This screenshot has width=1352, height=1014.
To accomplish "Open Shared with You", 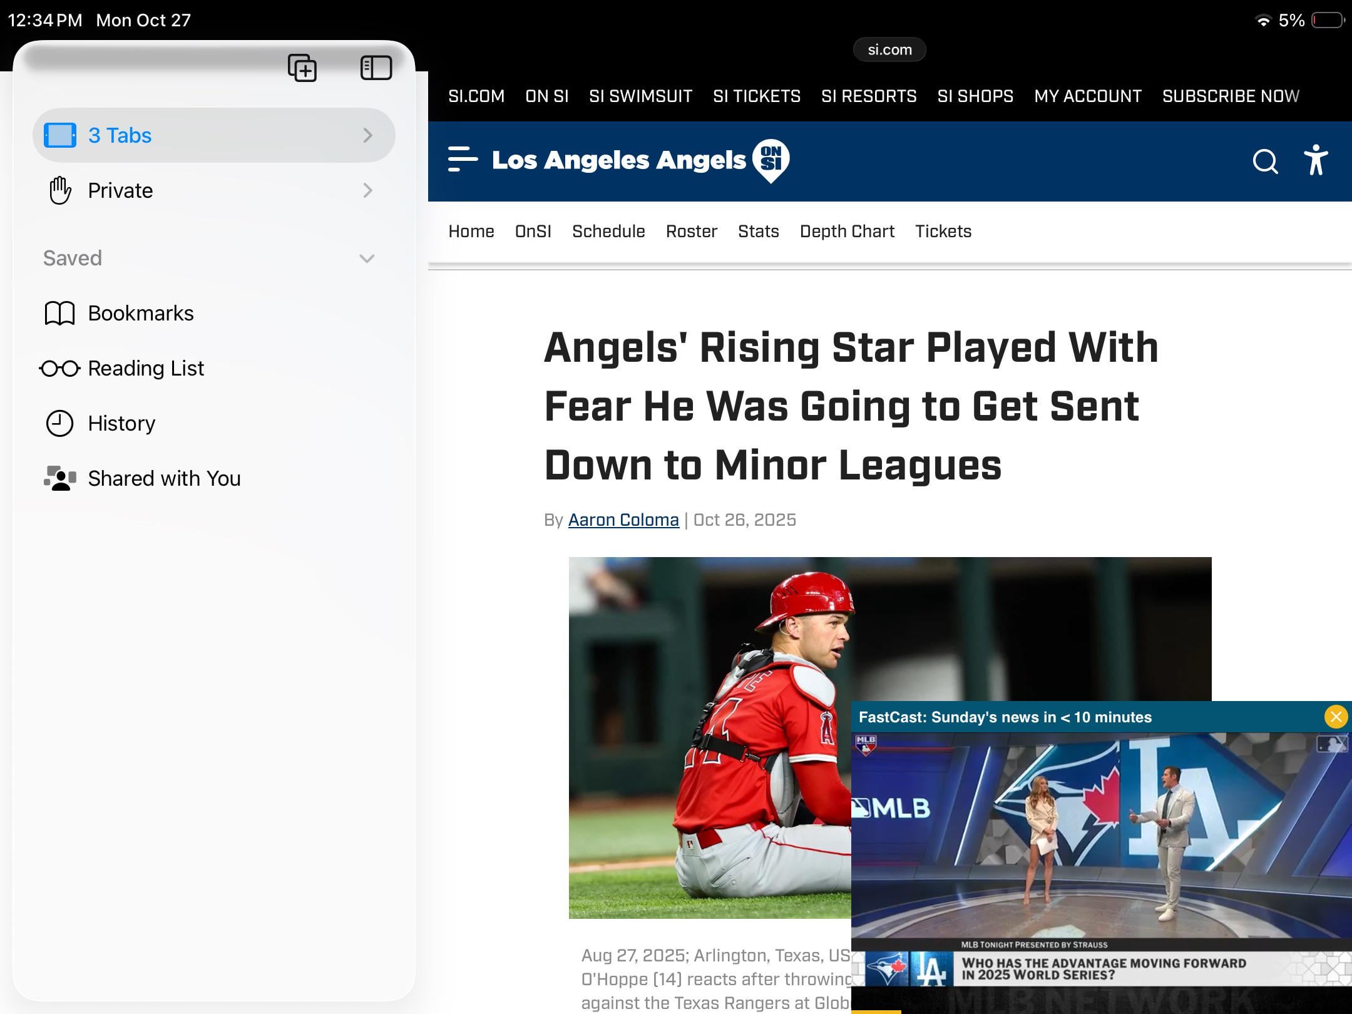I will click(164, 478).
